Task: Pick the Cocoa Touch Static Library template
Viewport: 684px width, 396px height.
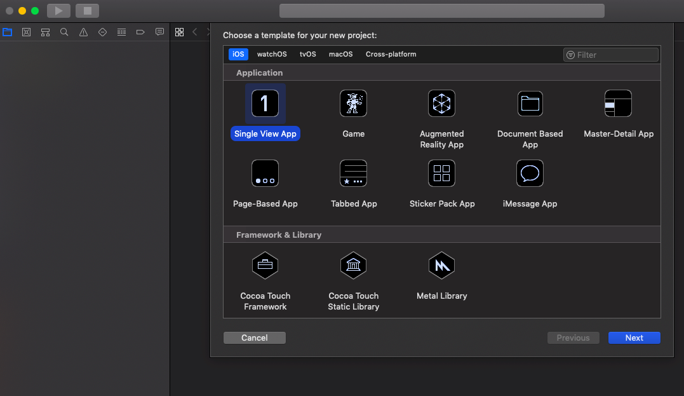Action: coord(353,266)
